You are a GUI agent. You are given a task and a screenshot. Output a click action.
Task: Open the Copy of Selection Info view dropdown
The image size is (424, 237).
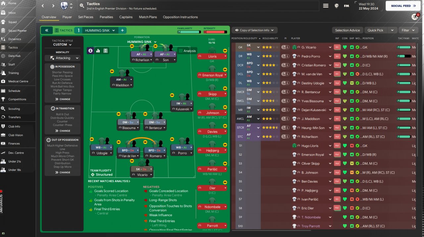(254, 30)
